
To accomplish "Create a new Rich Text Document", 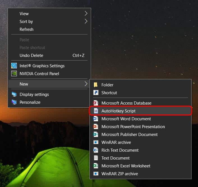I will [x=141, y=150].
